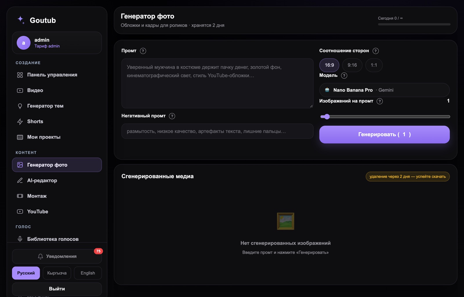Click the help icon beside Модель label
Image resolution: width=464 pixels, height=297 pixels.
pyautogui.click(x=344, y=75)
